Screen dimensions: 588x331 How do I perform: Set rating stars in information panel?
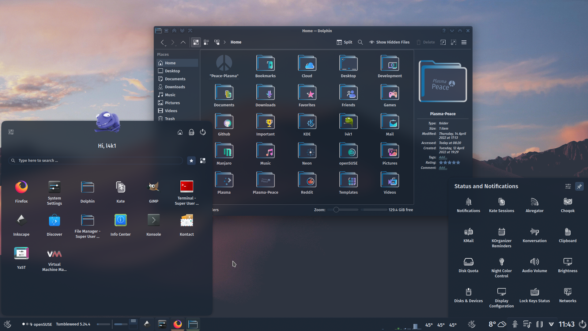450,162
